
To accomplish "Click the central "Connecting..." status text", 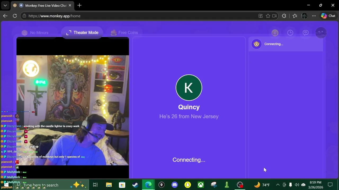I will click(x=189, y=160).
